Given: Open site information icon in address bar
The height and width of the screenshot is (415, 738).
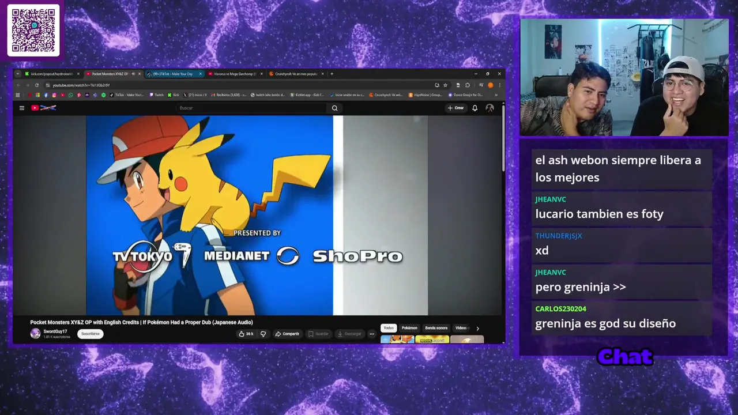Looking at the screenshot, I should coord(47,85).
